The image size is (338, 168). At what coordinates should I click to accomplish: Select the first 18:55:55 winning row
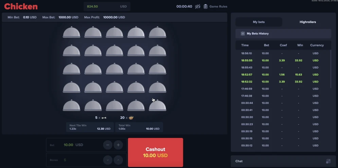[x=283, y=60]
